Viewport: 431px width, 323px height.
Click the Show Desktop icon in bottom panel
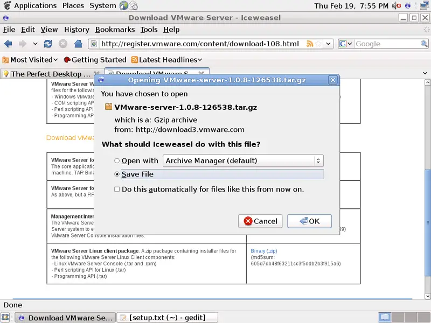pos(5,318)
